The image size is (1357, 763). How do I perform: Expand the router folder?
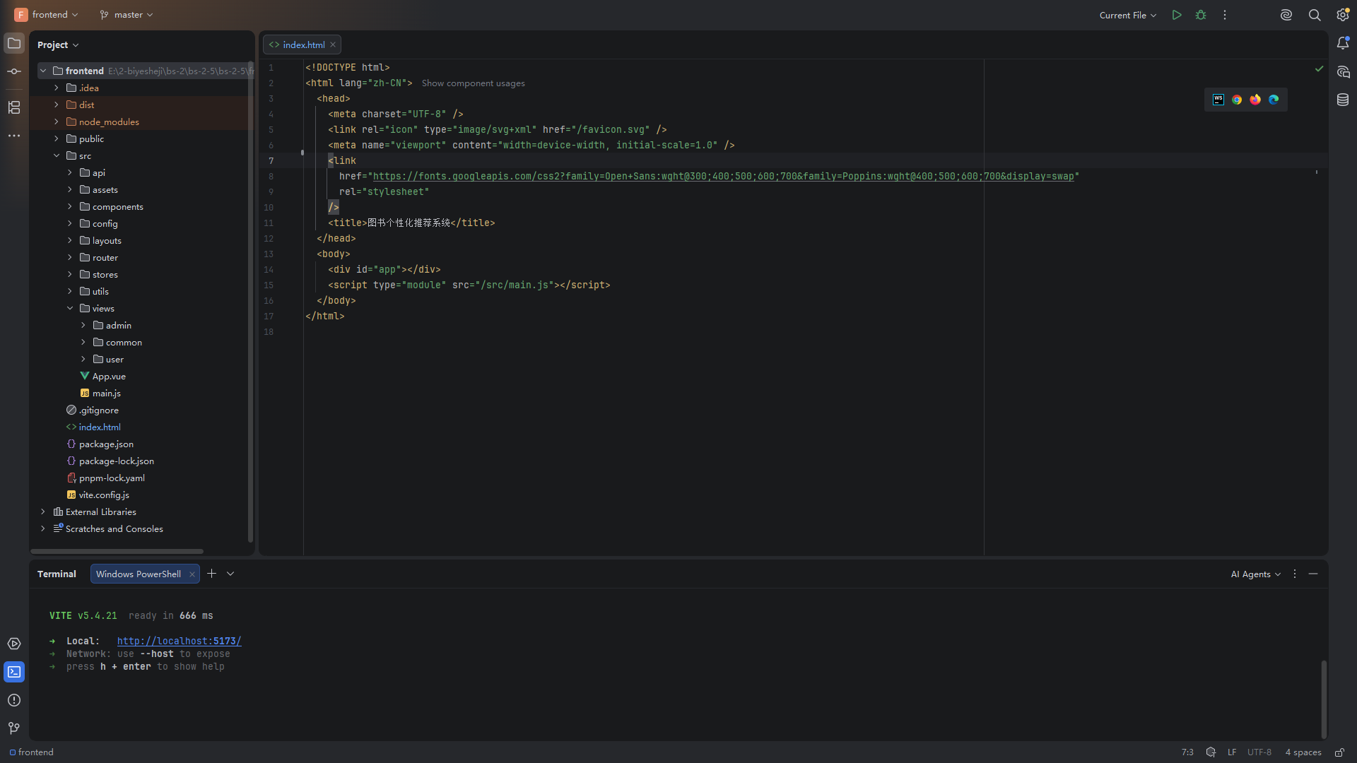70,257
